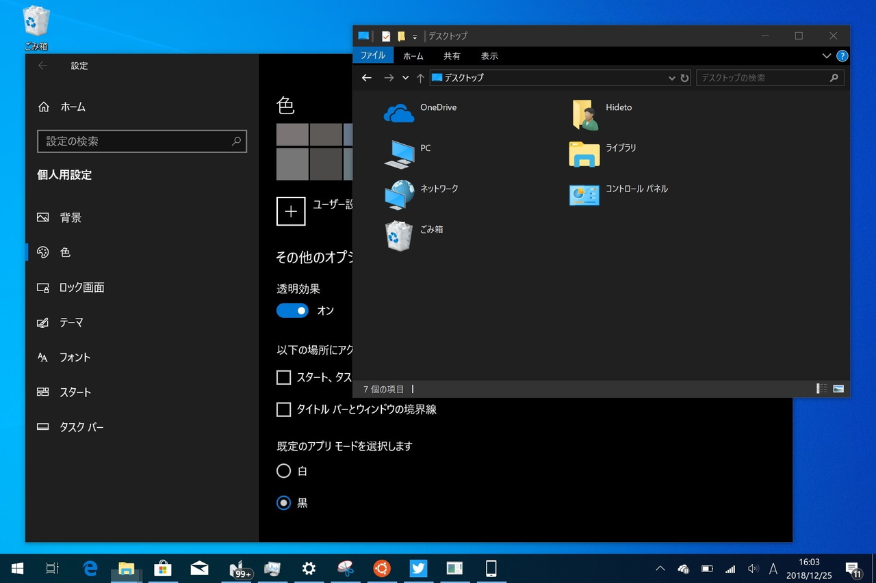Open Microsoft Store from the taskbar
This screenshot has height=583, width=876.
[162, 568]
